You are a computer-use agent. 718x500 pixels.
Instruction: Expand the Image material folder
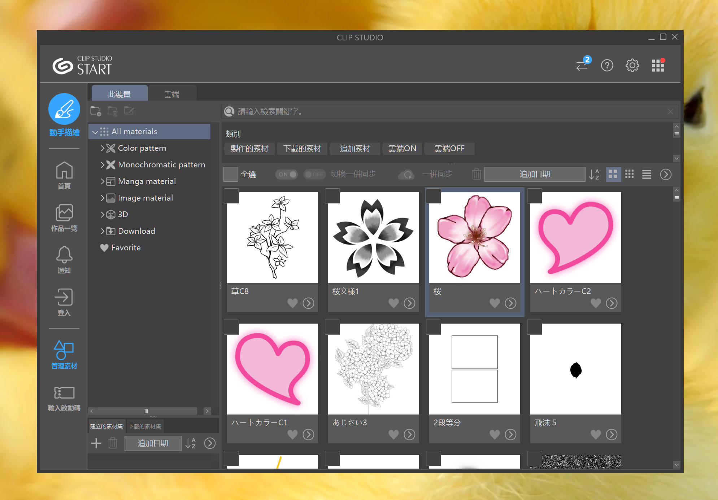coord(103,198)
